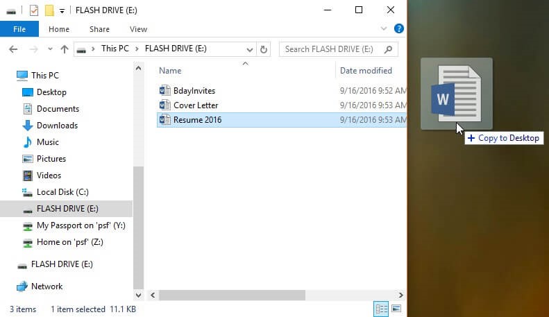Click the Word icon next to BdayInvites

pyautogui.click(x=164, y=90)
